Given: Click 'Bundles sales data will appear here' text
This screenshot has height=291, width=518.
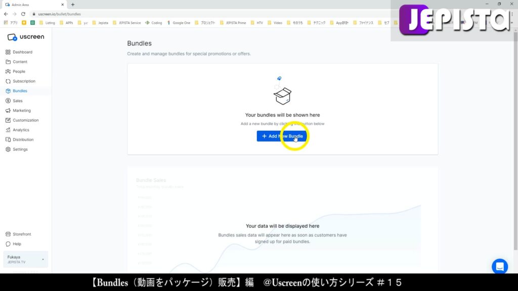Looking at the screenshot, I should [282, 238].
